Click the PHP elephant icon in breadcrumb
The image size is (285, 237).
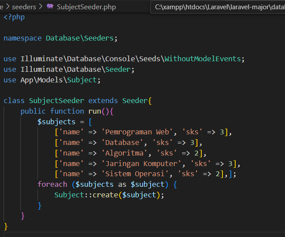click(50, 7)
